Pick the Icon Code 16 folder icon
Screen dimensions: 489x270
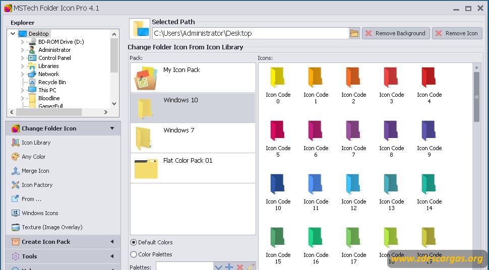(x=316, y=237)
